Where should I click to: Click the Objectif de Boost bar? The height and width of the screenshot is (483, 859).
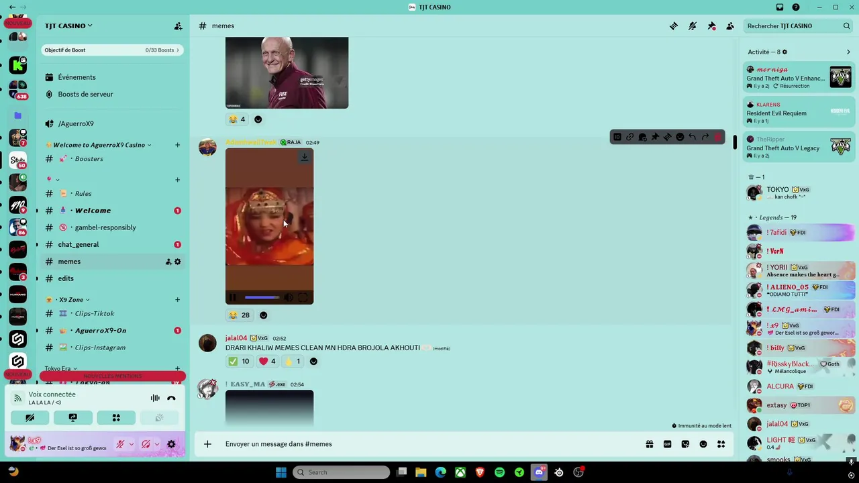[113, 50]
